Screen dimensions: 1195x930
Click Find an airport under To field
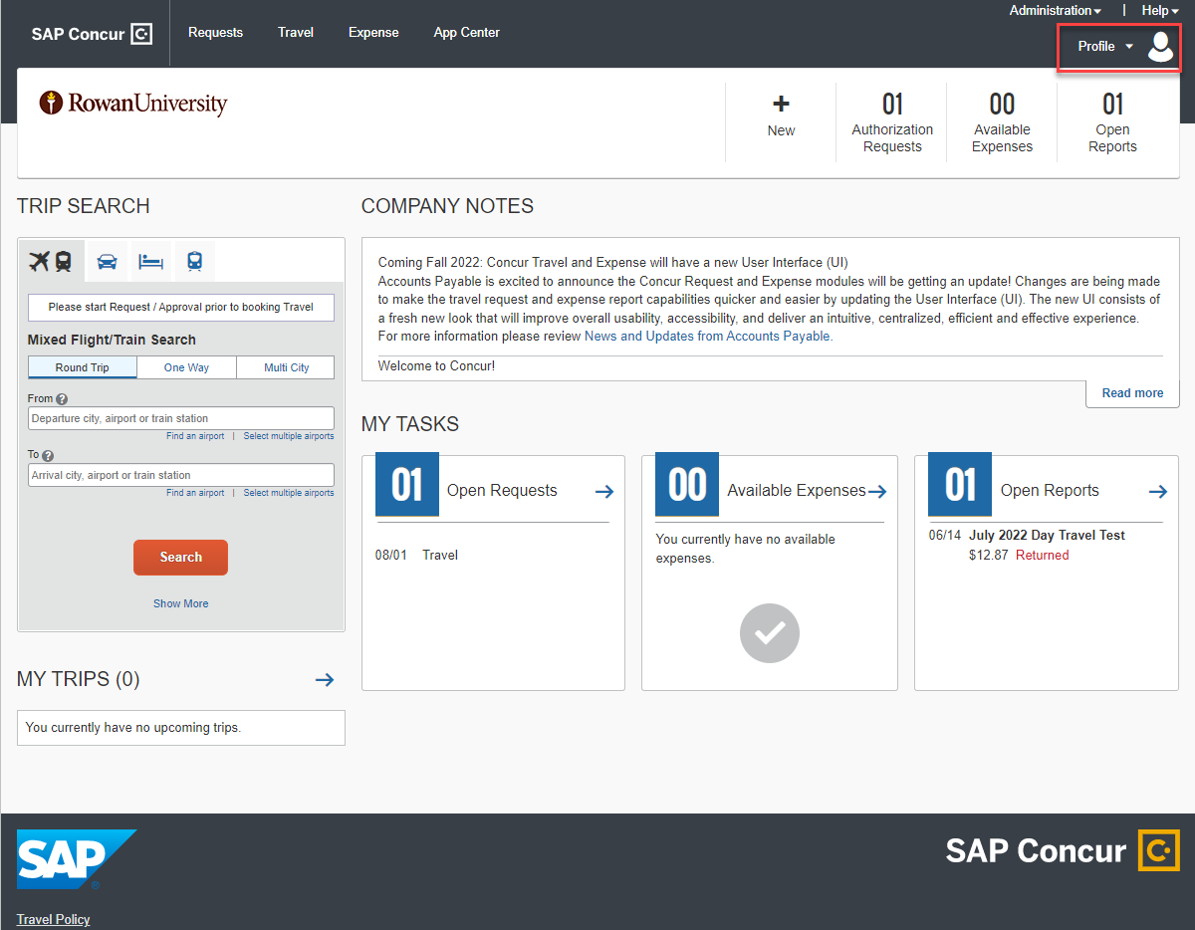pos(195,493)
